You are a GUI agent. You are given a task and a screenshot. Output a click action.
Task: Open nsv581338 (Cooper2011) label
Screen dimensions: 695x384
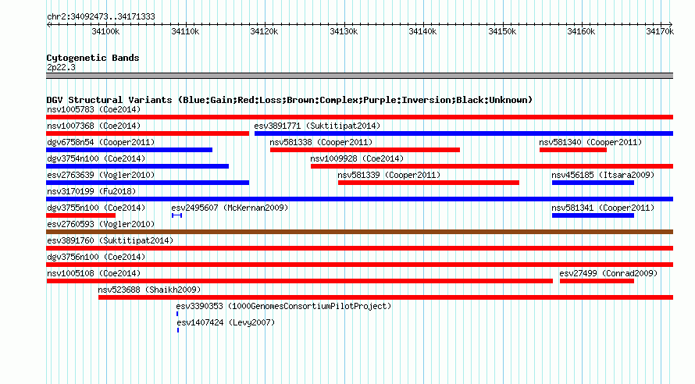pyautogui.click(x=321, y=142)
